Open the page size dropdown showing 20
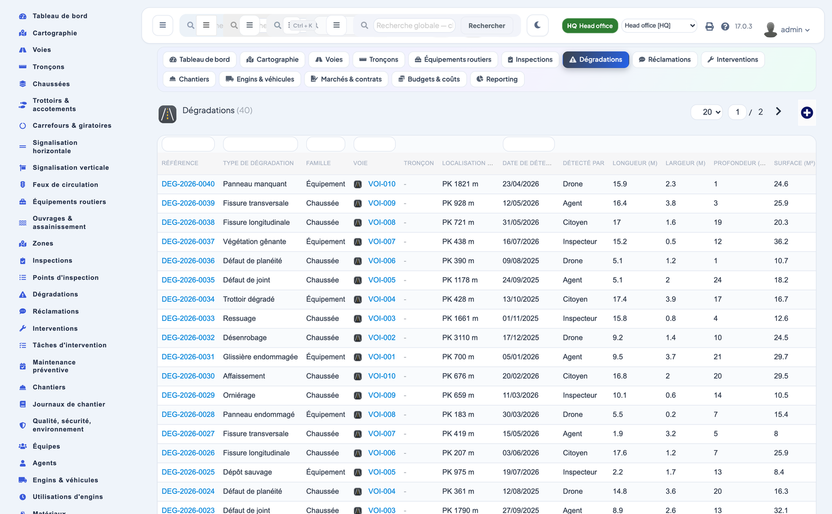 (707, 112)
